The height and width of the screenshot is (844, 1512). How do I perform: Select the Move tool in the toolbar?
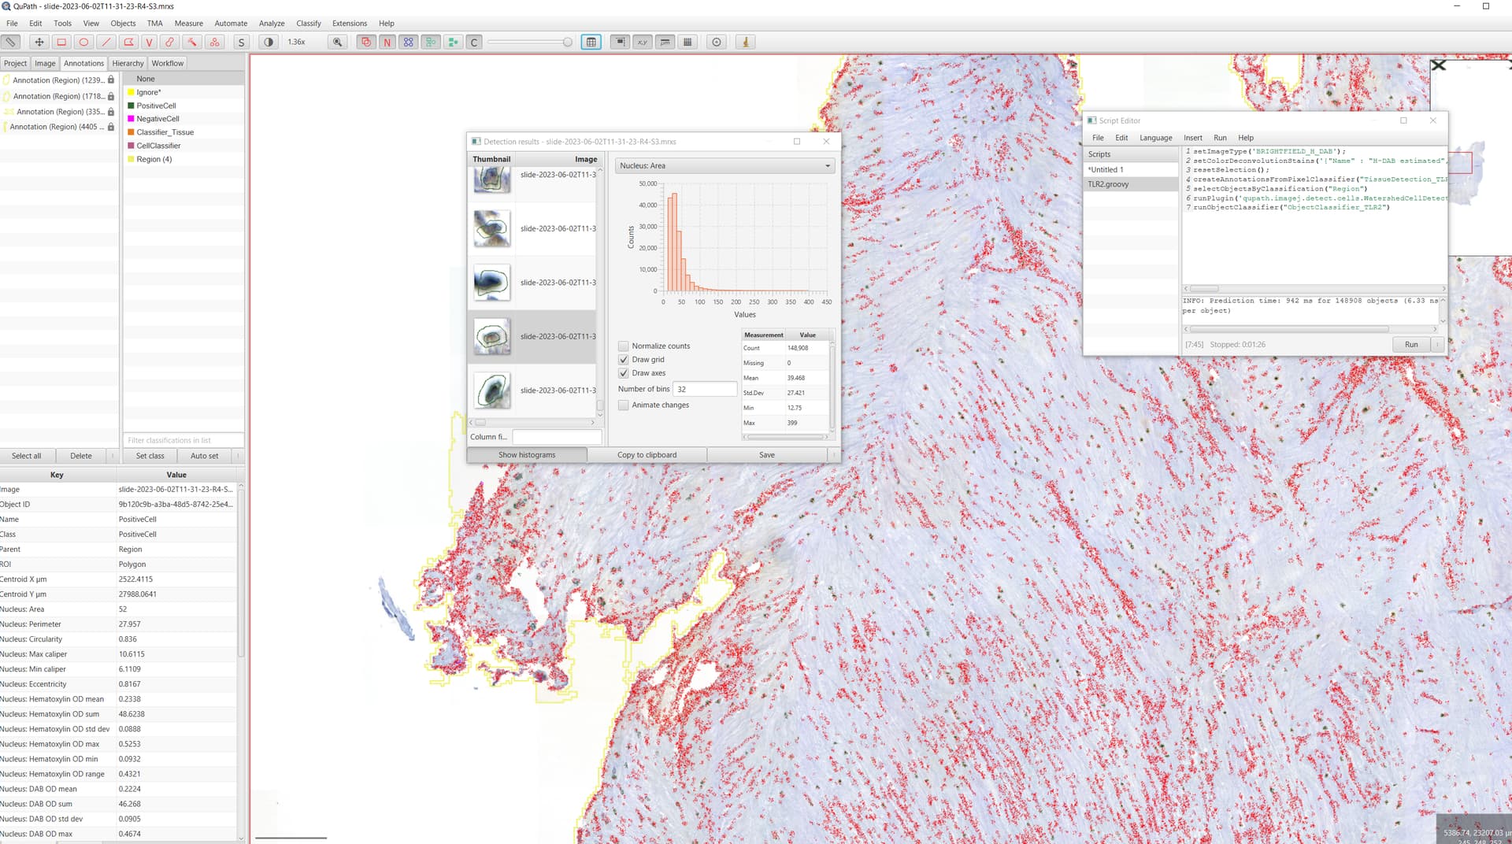click(39, 42)
